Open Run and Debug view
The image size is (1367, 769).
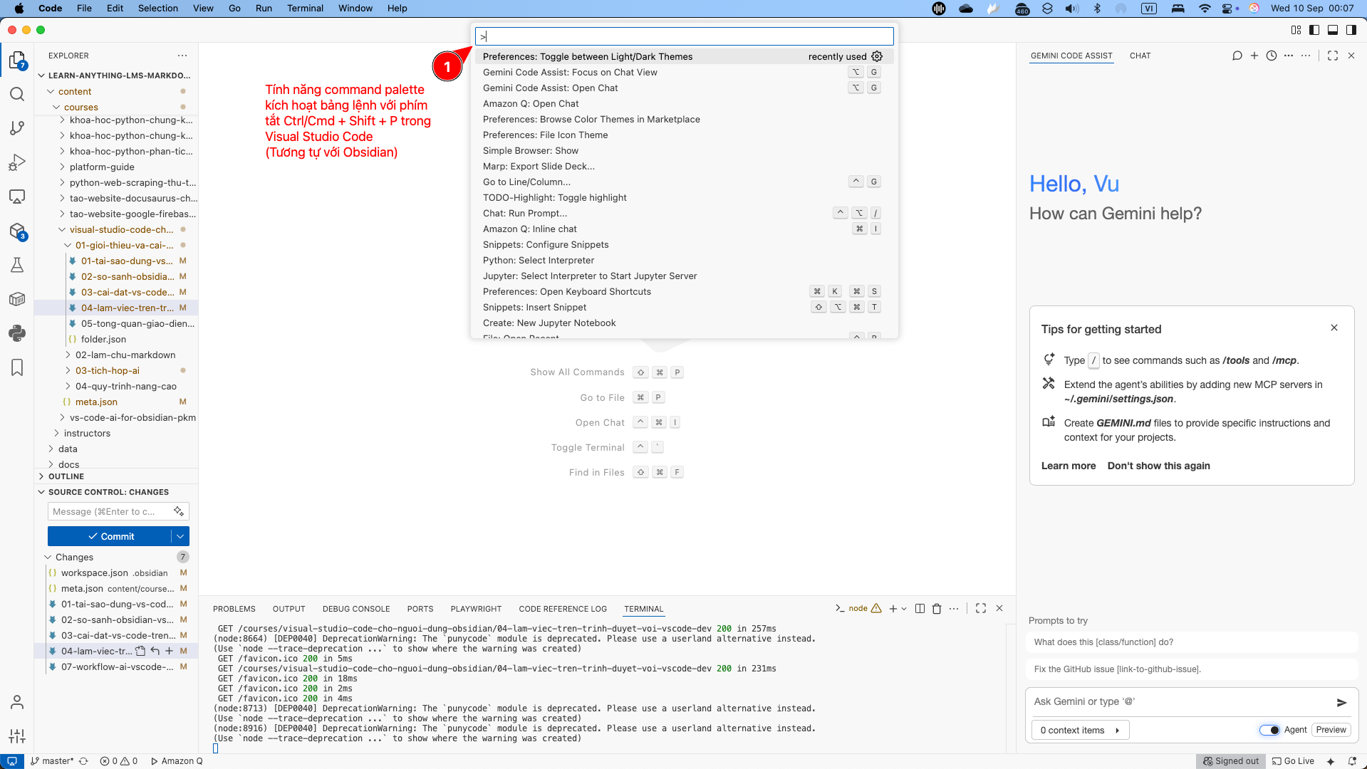click(17, 162)
